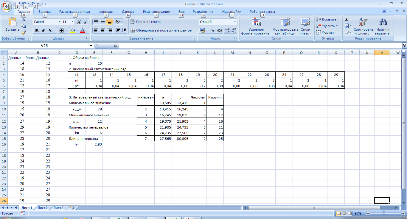Click the macro record icon in status bar
This screenshot has width=407, height=219.
[23, 213]
